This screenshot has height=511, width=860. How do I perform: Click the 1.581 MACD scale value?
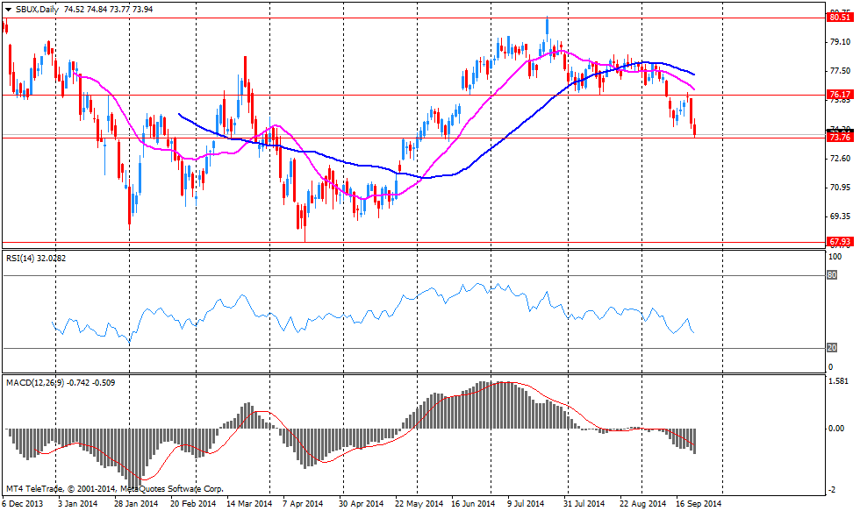(x=839, y=381)
